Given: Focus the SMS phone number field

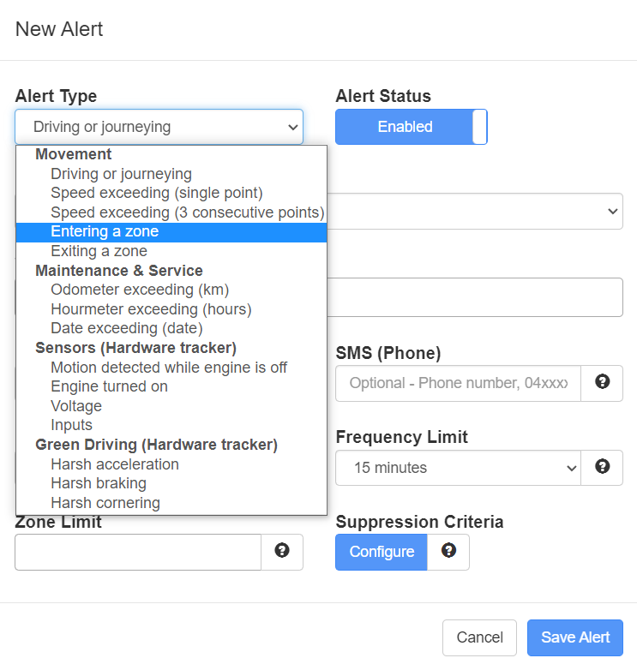Looking at the screenshot, I should click(x=458, y=383).
